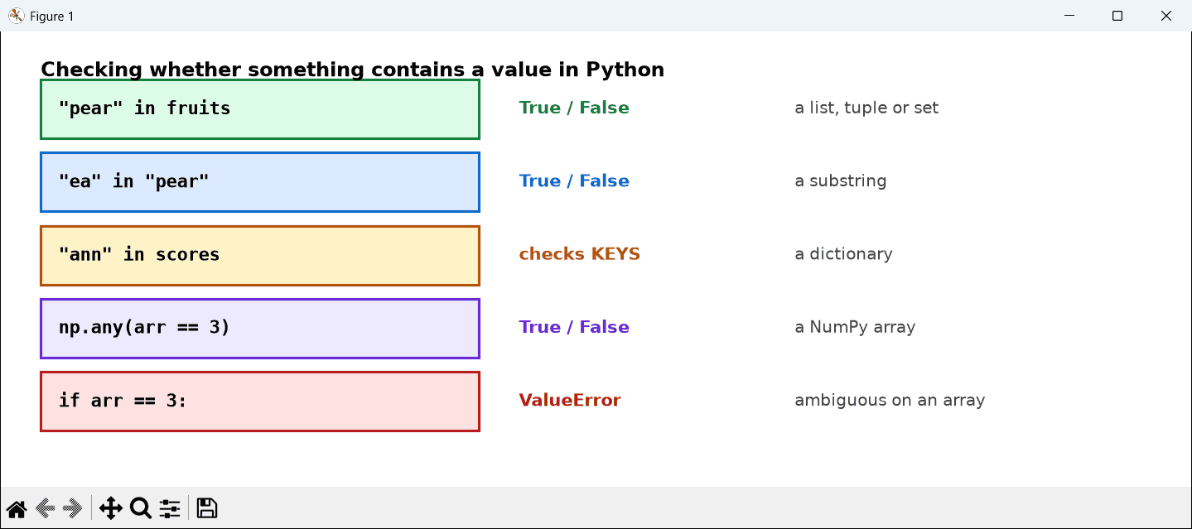The image size is (1192, 529).
Task: Activate the Zoom to rectangle tool
Action: (141, 508)
